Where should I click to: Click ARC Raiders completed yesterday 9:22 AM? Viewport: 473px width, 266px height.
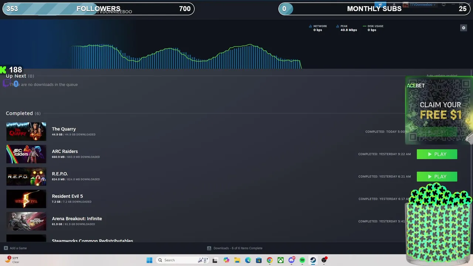tap(384, 154)
